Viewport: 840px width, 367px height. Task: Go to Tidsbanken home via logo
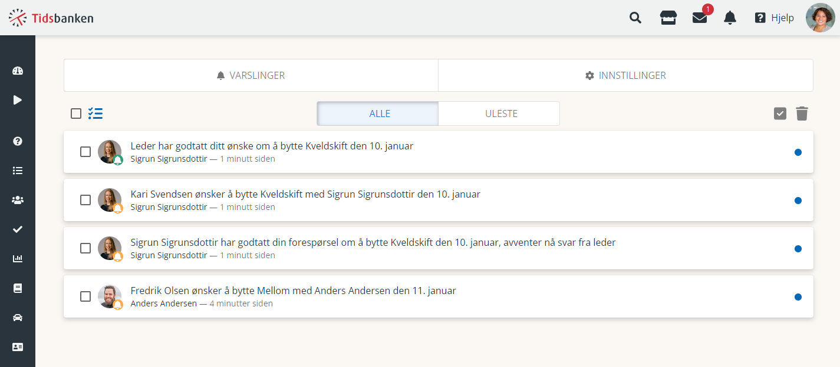pos(51,18)
